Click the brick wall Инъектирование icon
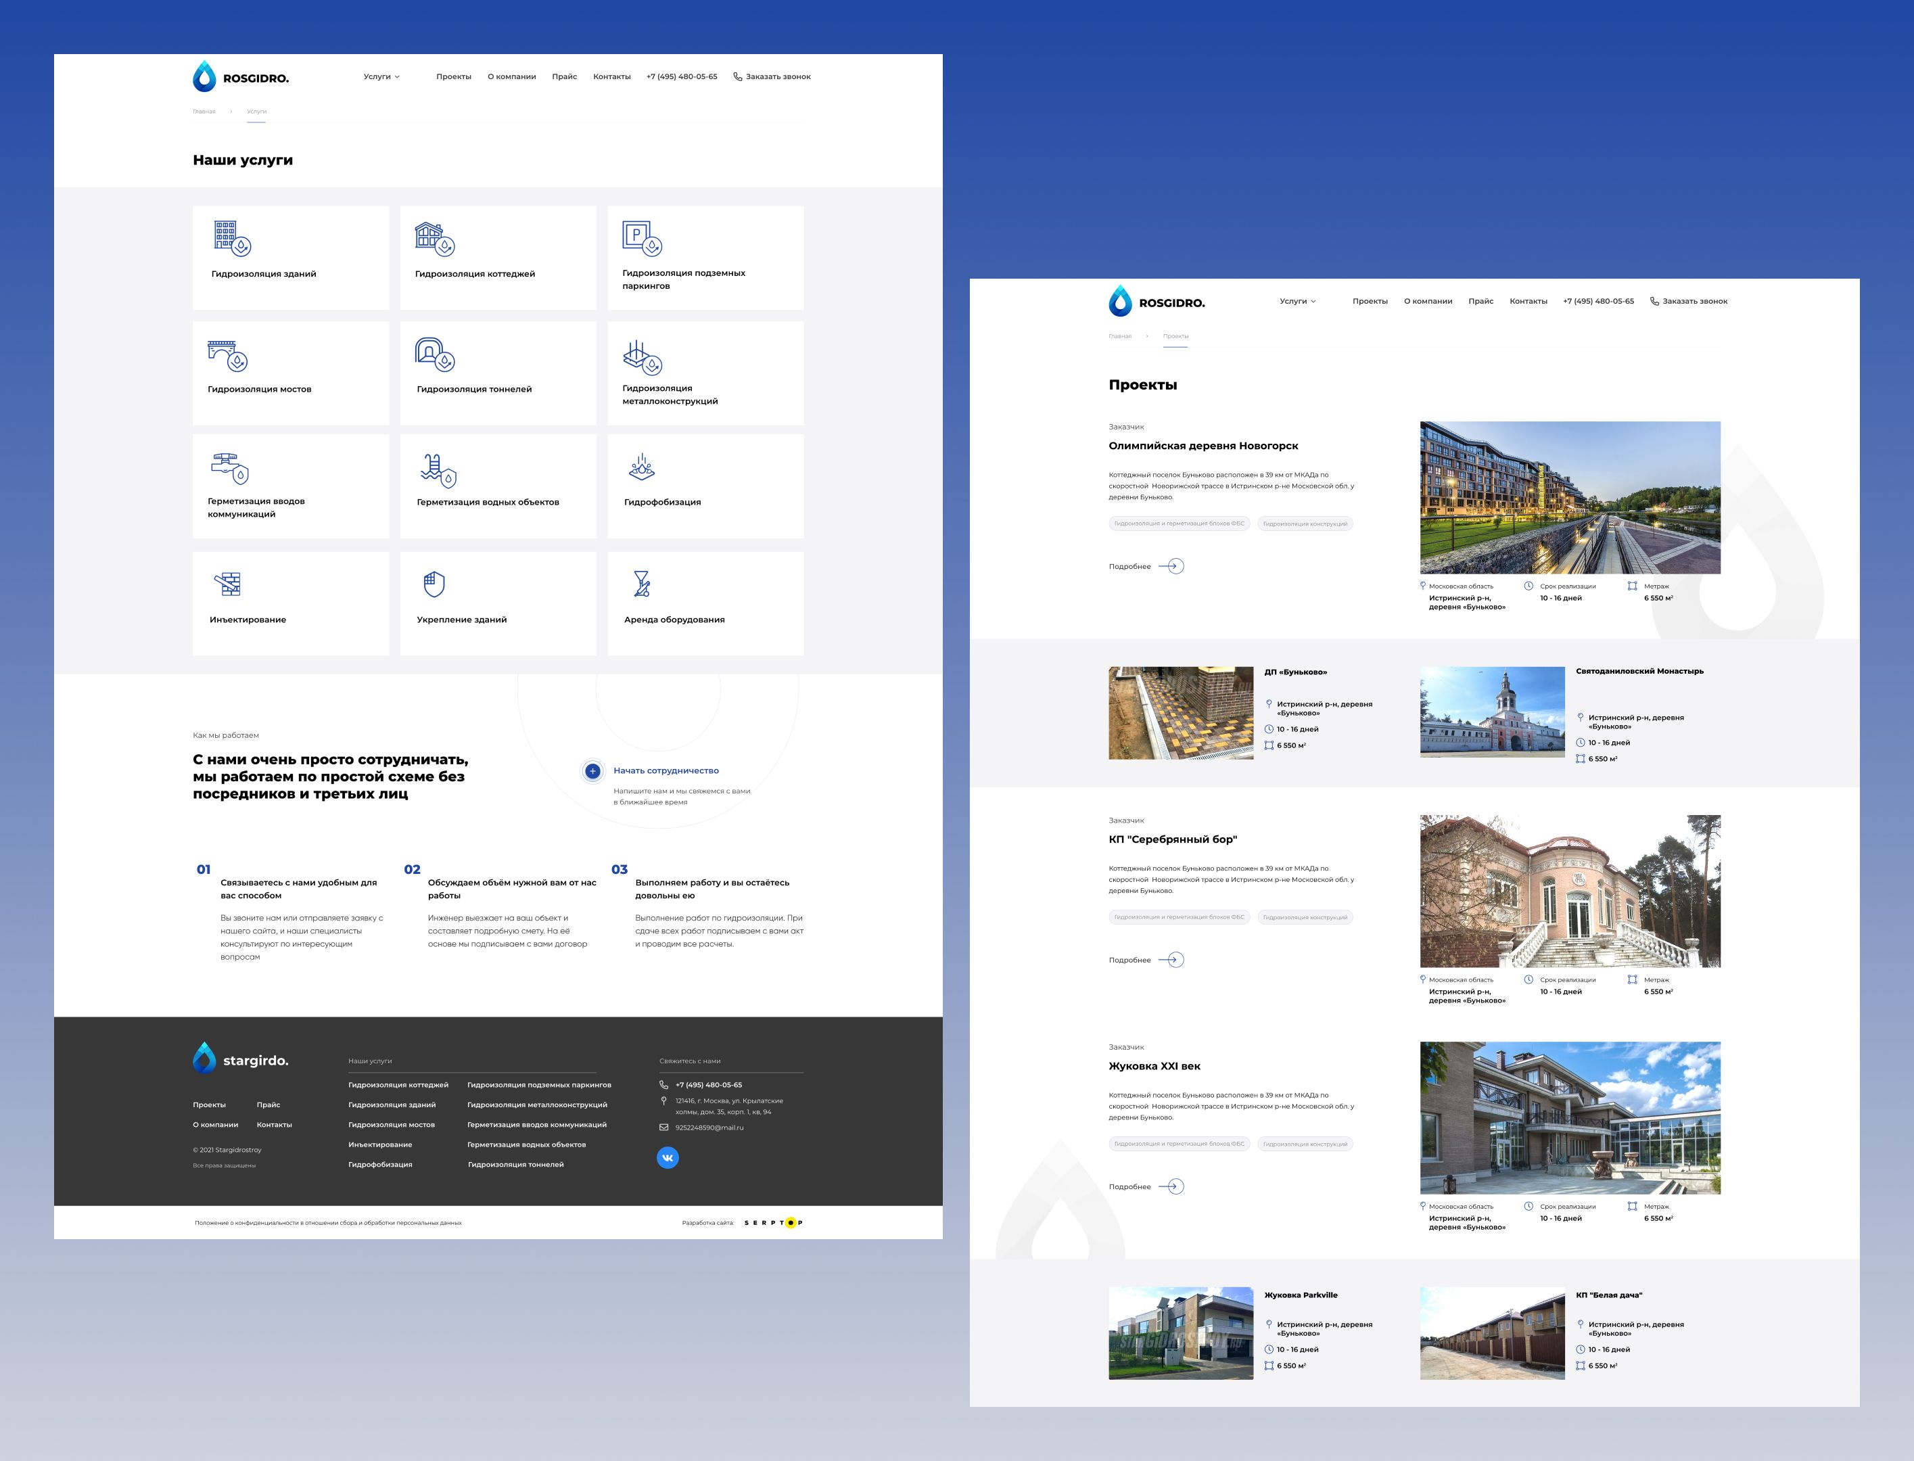The height and width of the screenshot is (1461, 1914). coord(228,584)
